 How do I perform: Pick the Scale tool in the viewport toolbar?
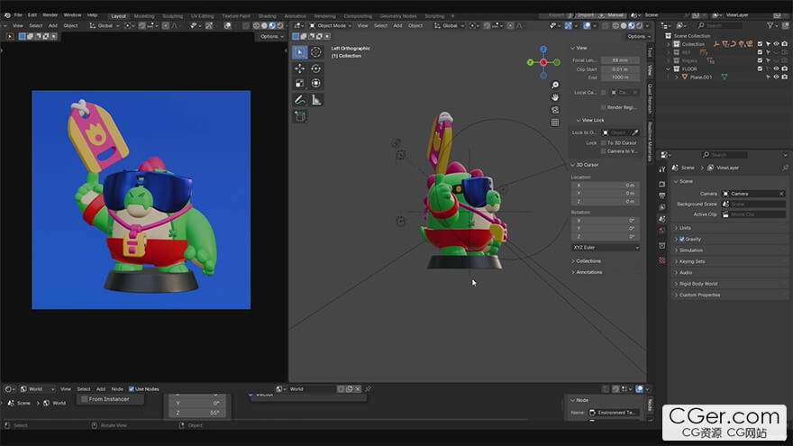coord(299,83)
